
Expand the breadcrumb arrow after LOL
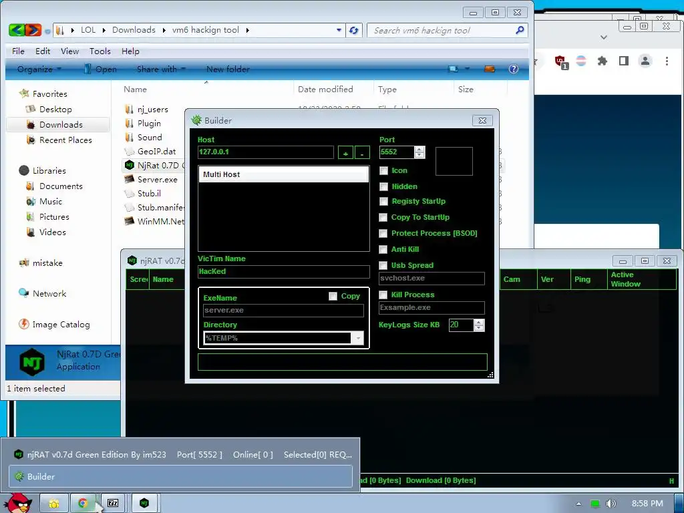pos(104,30)
